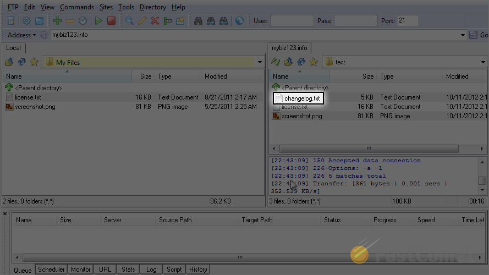Switch to the Log tab
The width and height of the screenshot is (489, 275).
click(x=151, y=269)
